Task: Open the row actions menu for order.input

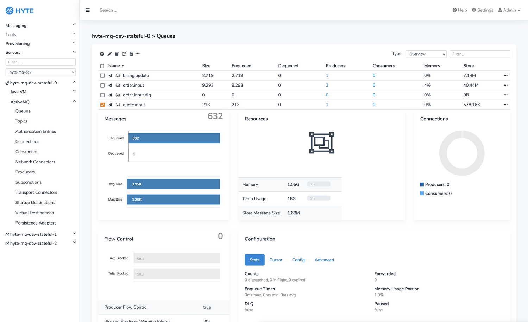Action: coord(505,85)
